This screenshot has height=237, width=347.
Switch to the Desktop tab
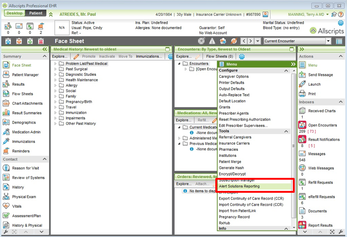14,13
